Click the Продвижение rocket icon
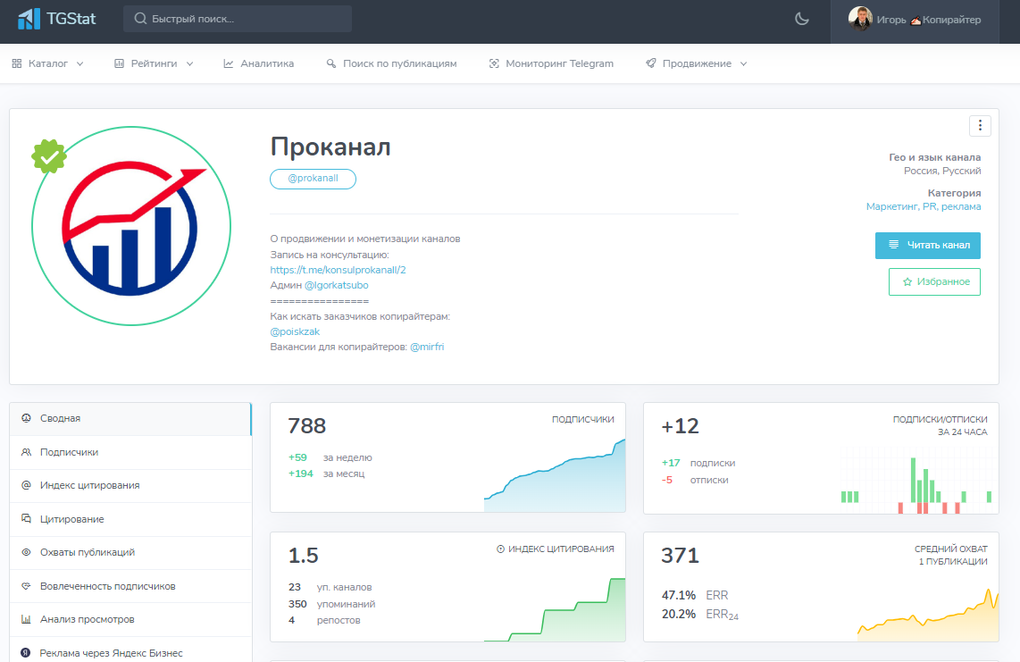 (x=651, y=63)
